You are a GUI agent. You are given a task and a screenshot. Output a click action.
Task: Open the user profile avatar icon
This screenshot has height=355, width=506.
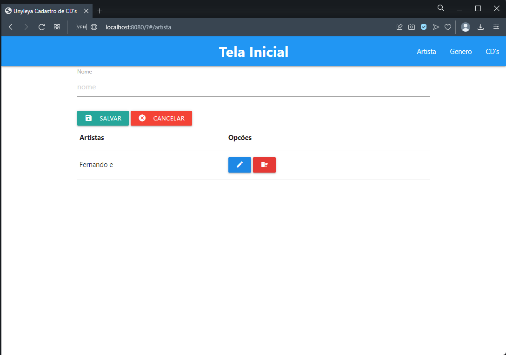(x=466, y=27)
